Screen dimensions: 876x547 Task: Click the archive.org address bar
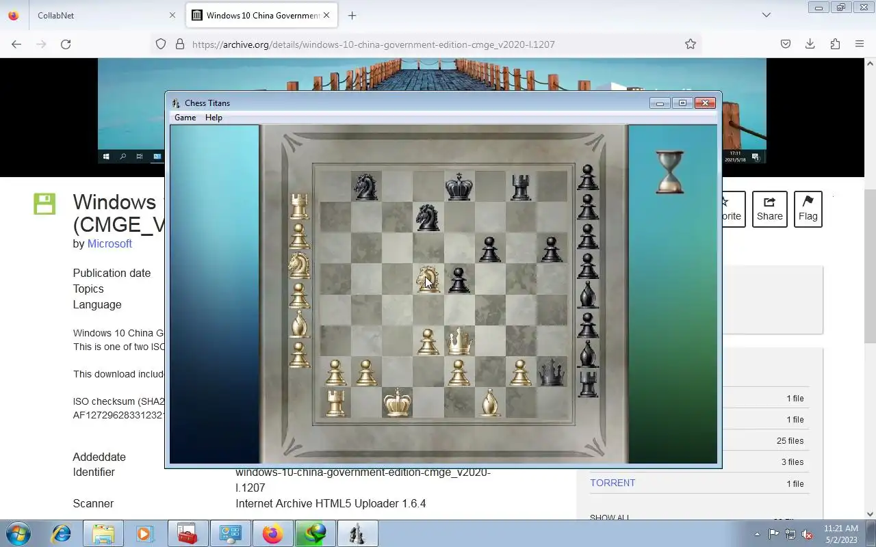(x=424, y=44)
